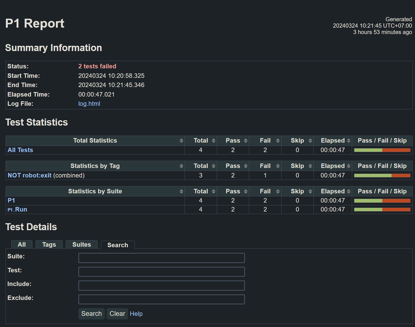Viewport: 415px width, 327px height.
Task: Open the log.html link
Action: click(x=89, y=104)
